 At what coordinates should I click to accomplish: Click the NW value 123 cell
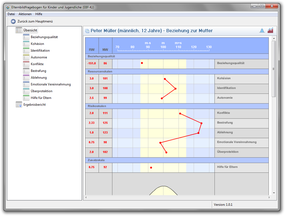(x=105, y=133)
